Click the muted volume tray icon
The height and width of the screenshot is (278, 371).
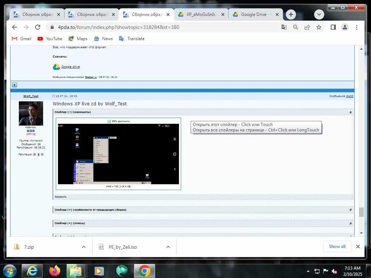pyautogui.click(x=334, y=271)
